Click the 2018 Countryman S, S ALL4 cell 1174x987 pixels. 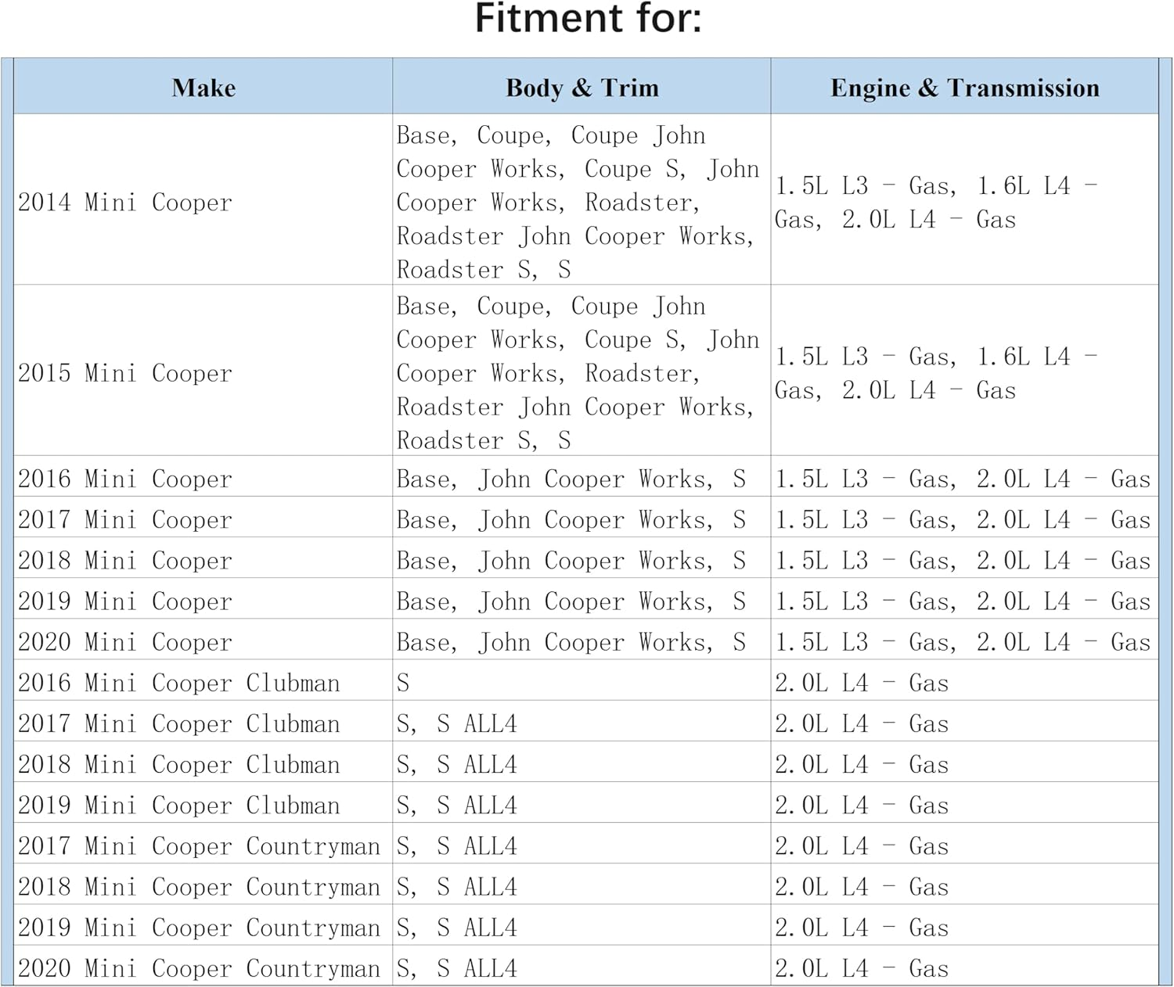click(457, 887)
